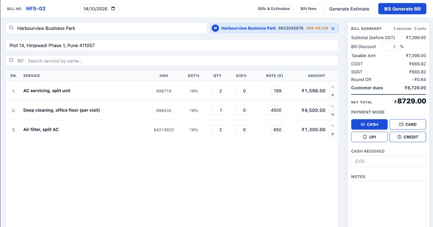Focus the Search service by name field
The height and width of the screenshot is (227, 433).
172,61
